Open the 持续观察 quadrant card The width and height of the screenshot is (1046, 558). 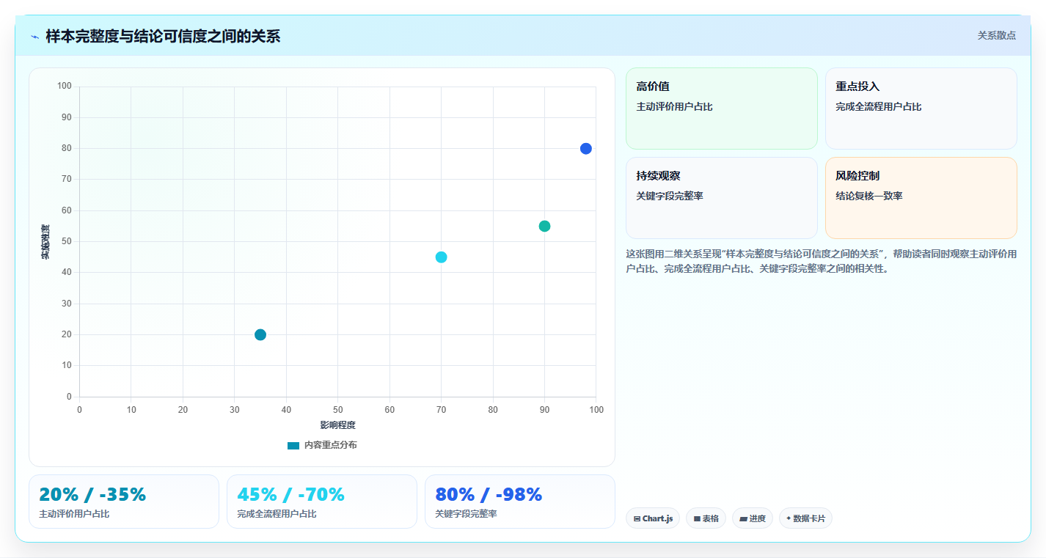click(x=722, y=198)
